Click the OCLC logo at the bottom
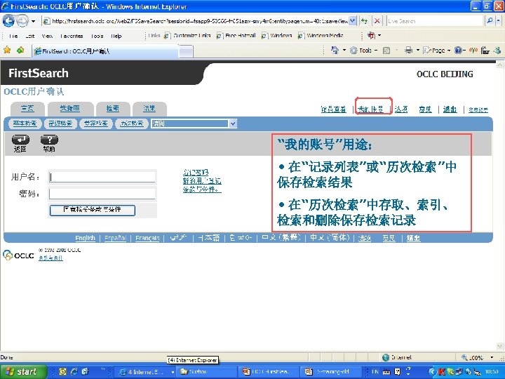This screenshot has height=379, width=505. (x=19, y=255)
